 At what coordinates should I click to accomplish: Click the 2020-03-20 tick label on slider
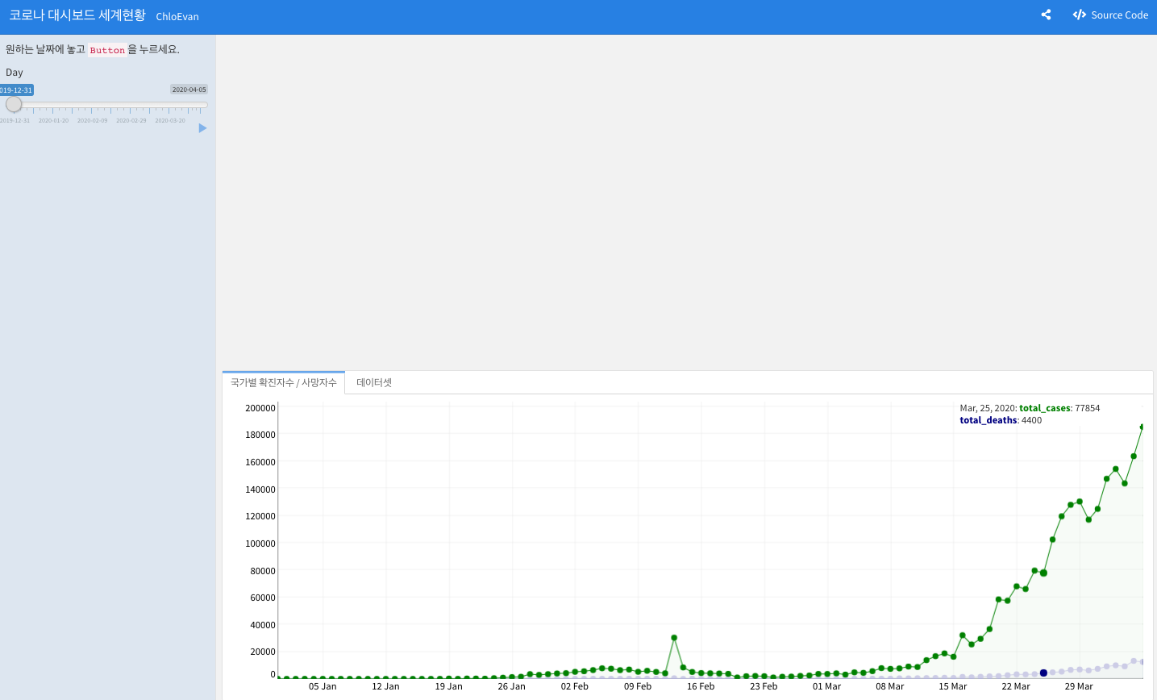coord(170,121)
